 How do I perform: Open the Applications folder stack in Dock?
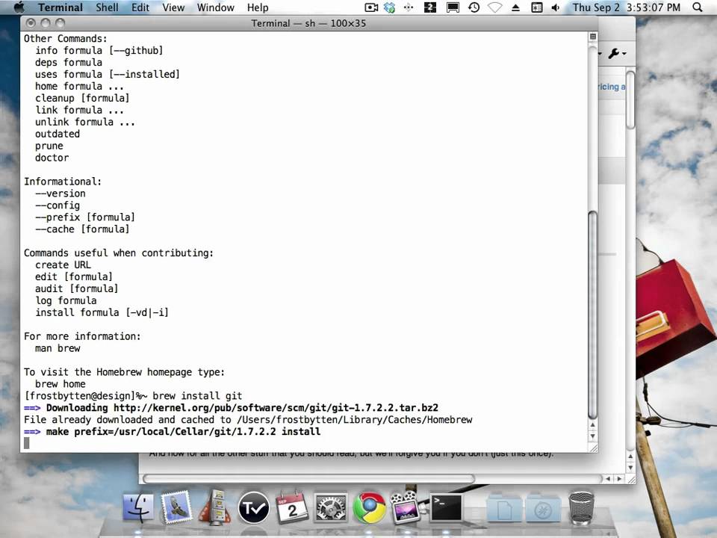(x=543, y=507)
